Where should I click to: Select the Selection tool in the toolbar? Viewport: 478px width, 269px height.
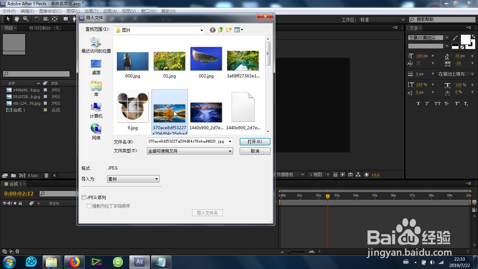click(8, 19)
